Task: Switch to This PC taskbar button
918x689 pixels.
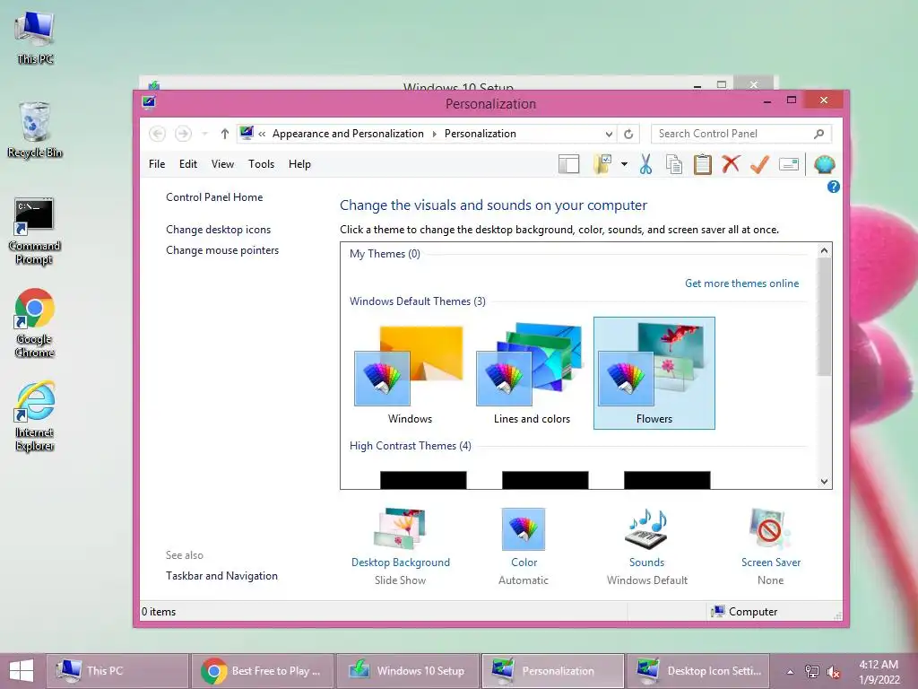Action: point(117,671)
